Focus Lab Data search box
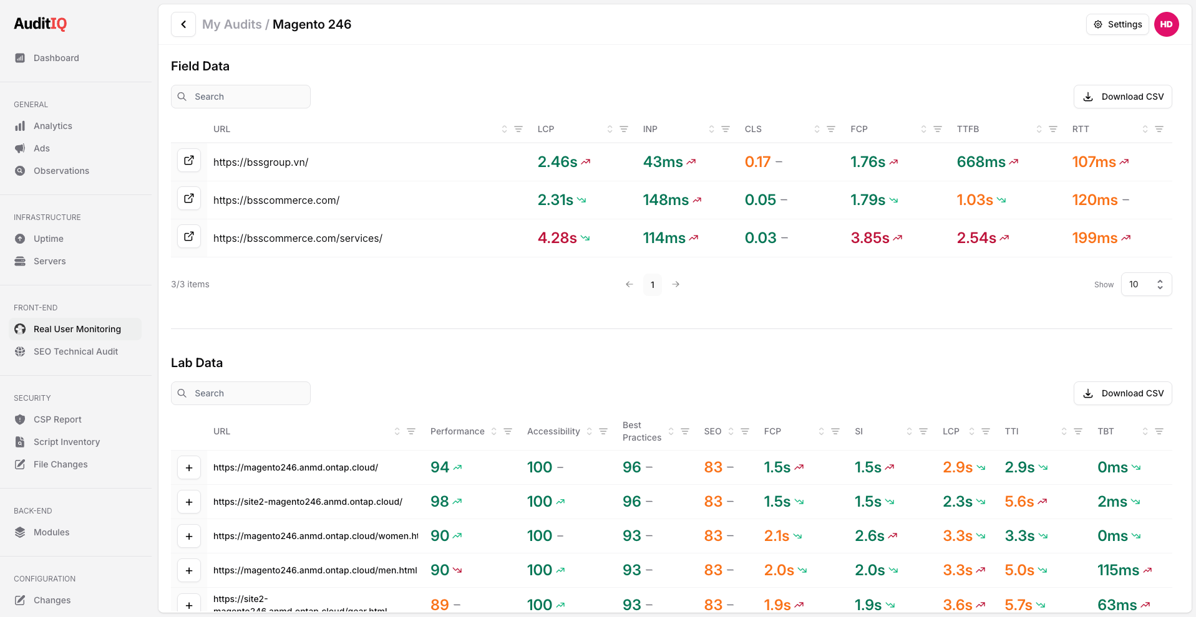This screenshot has width=1196, height=617. click(x=241, y=393)
